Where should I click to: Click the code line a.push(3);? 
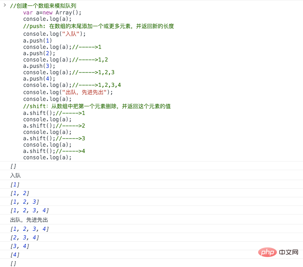pyautogui.click(x=39, y=66)
